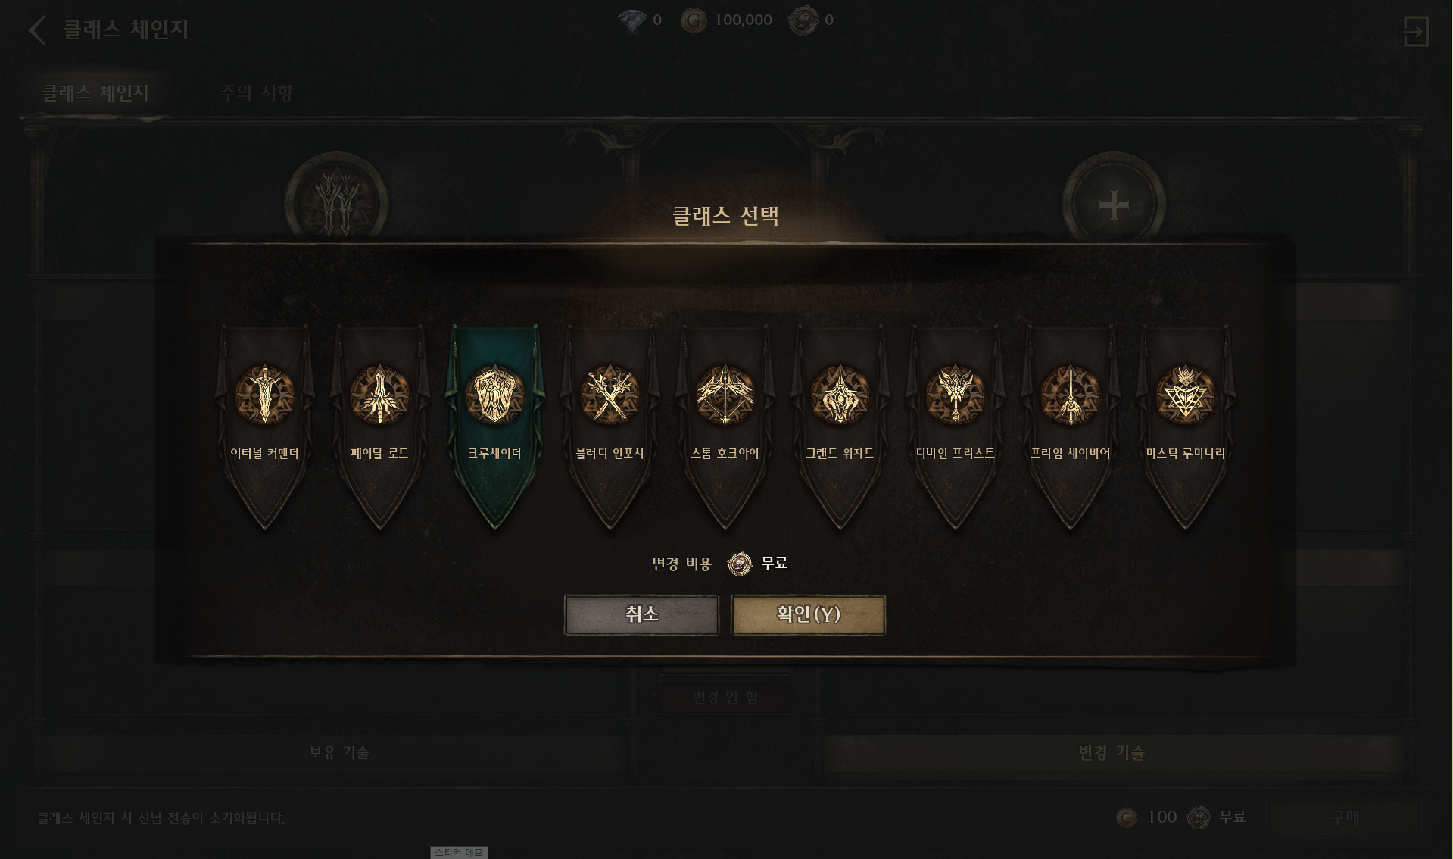This screenshot has height=859, width=1453.
Task: Choose the 페이탈 로드 class emblem
Action: tap(379, 395)
